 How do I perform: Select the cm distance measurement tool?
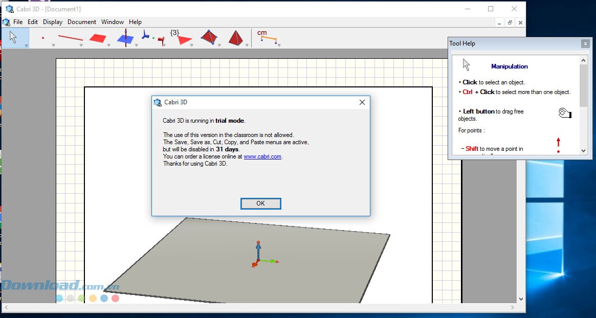point(267,37)
